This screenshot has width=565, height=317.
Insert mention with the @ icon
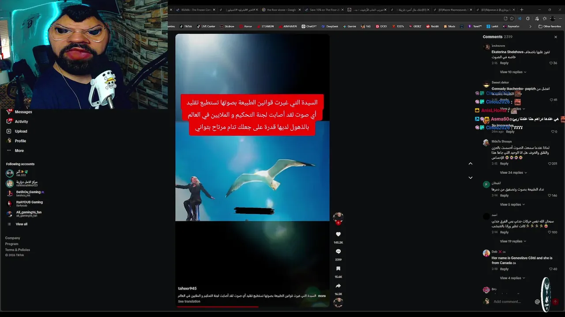pyautogui.click(x=537, y=302)
